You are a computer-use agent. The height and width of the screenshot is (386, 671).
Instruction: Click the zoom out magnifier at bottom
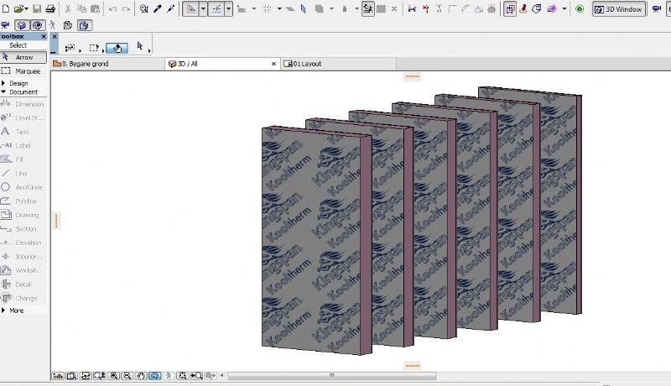127,376
